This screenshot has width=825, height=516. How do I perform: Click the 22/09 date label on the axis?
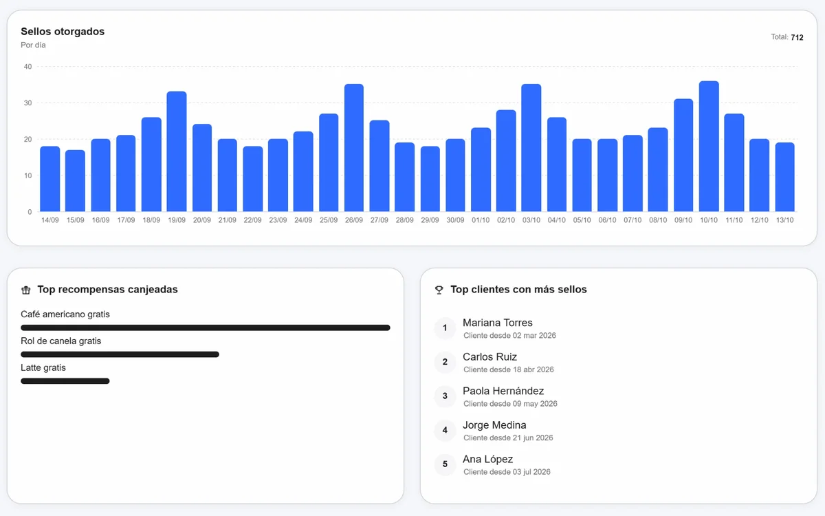(252, 220)
